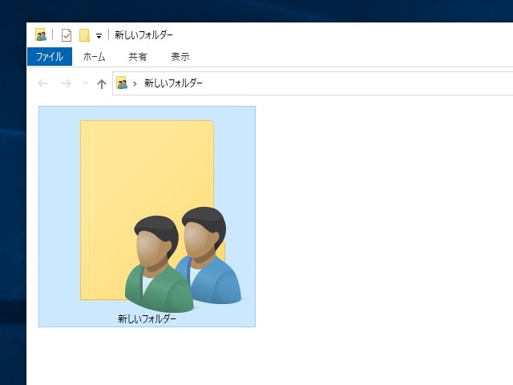The image size is (513, 385).
Task: Switch to the 共有 ribbon tab
Action: [137, 57]
